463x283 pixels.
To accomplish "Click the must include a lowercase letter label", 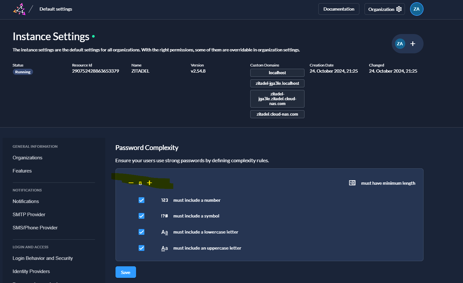I will pyautogui.click(x=206, y=232).
